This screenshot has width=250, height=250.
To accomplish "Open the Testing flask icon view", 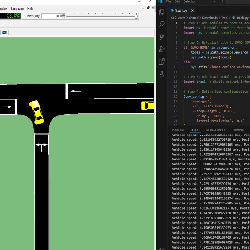I will click(x=162, y=74).
